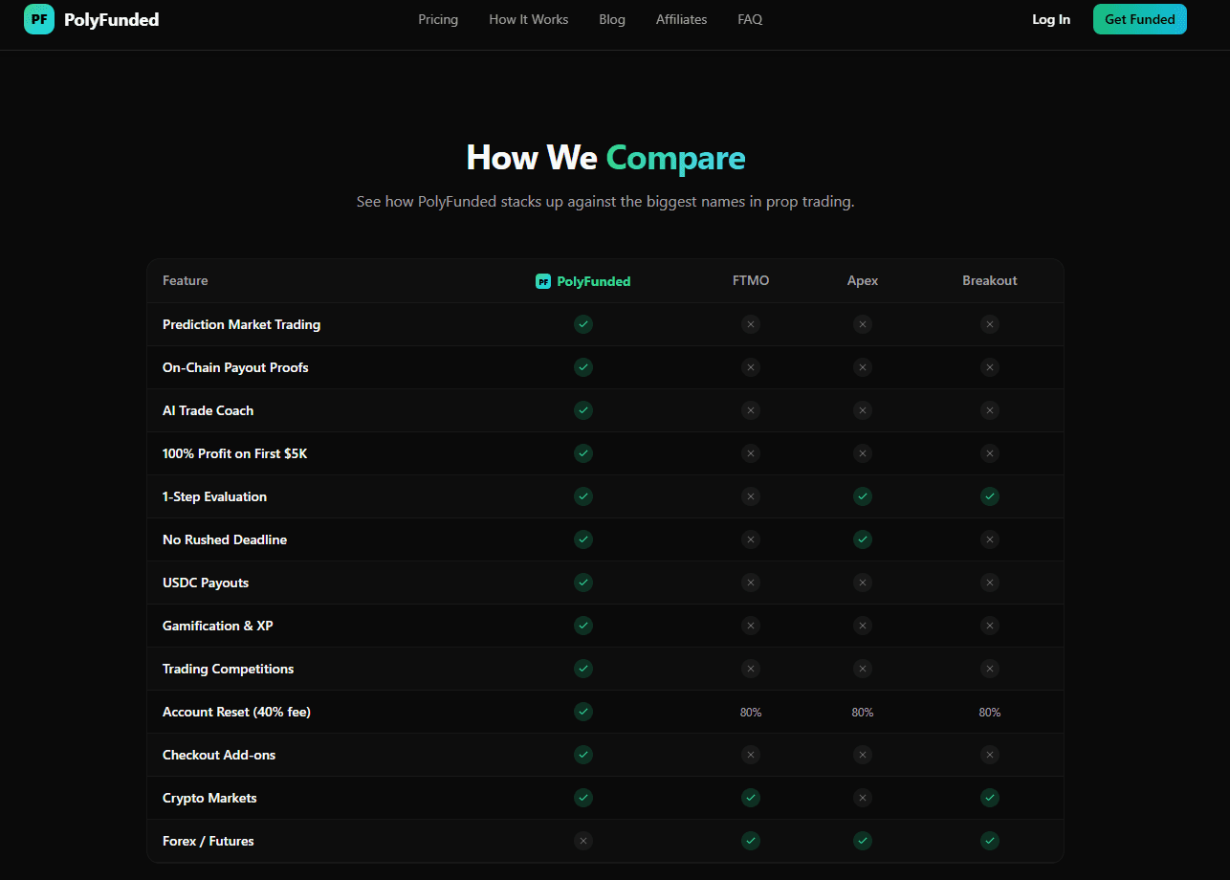Toggle FTMO's Forex / Futures check
Image resolution: width=1230 pixels, height=880 pixels.
coord(751,841)
